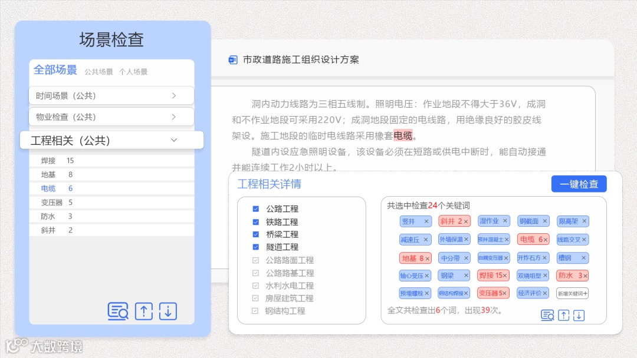Image resolution: width=637 pixels, height=358 pixels.
Task: Remove the 钢截面 keyword tag
Action: tap(545, 221)
